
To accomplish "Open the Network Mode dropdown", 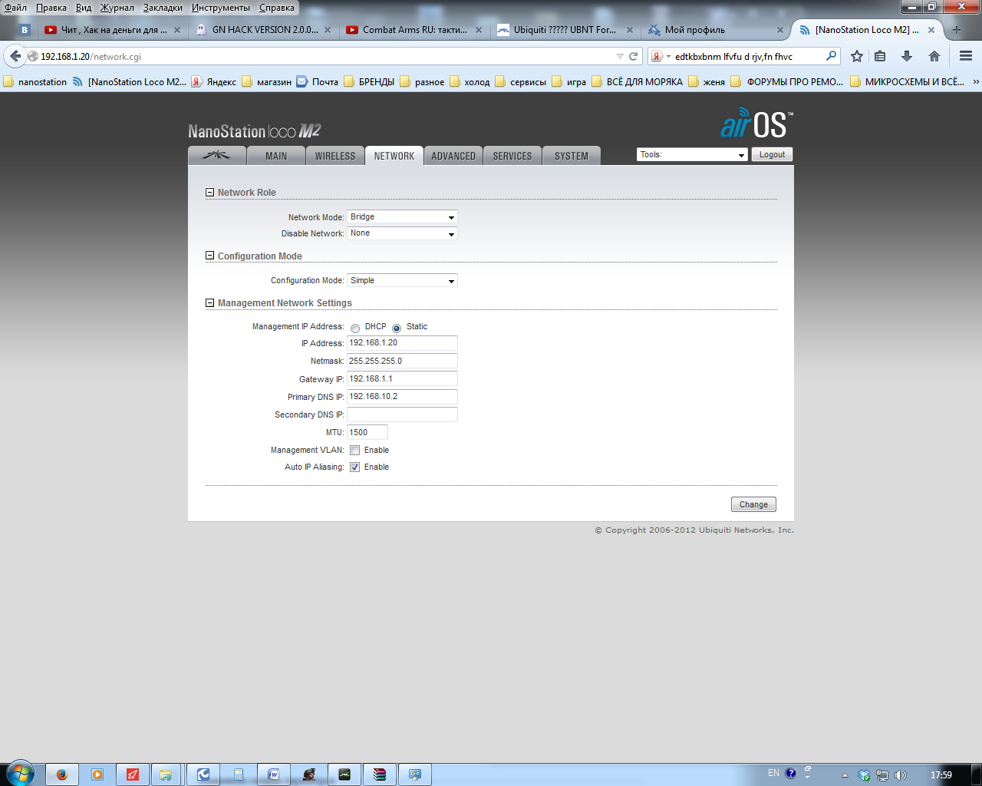I will [x=402, y=217].
